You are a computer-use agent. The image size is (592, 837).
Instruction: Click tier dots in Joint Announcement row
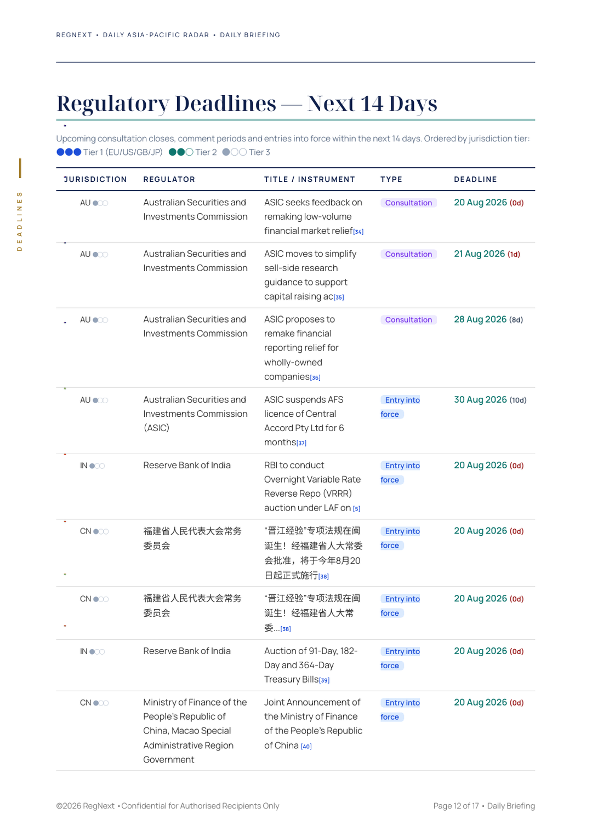[x=101, y=703]
